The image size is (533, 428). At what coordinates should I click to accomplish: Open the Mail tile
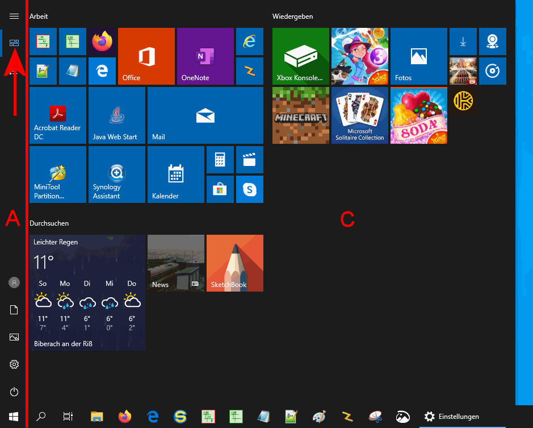coord(205,115)
